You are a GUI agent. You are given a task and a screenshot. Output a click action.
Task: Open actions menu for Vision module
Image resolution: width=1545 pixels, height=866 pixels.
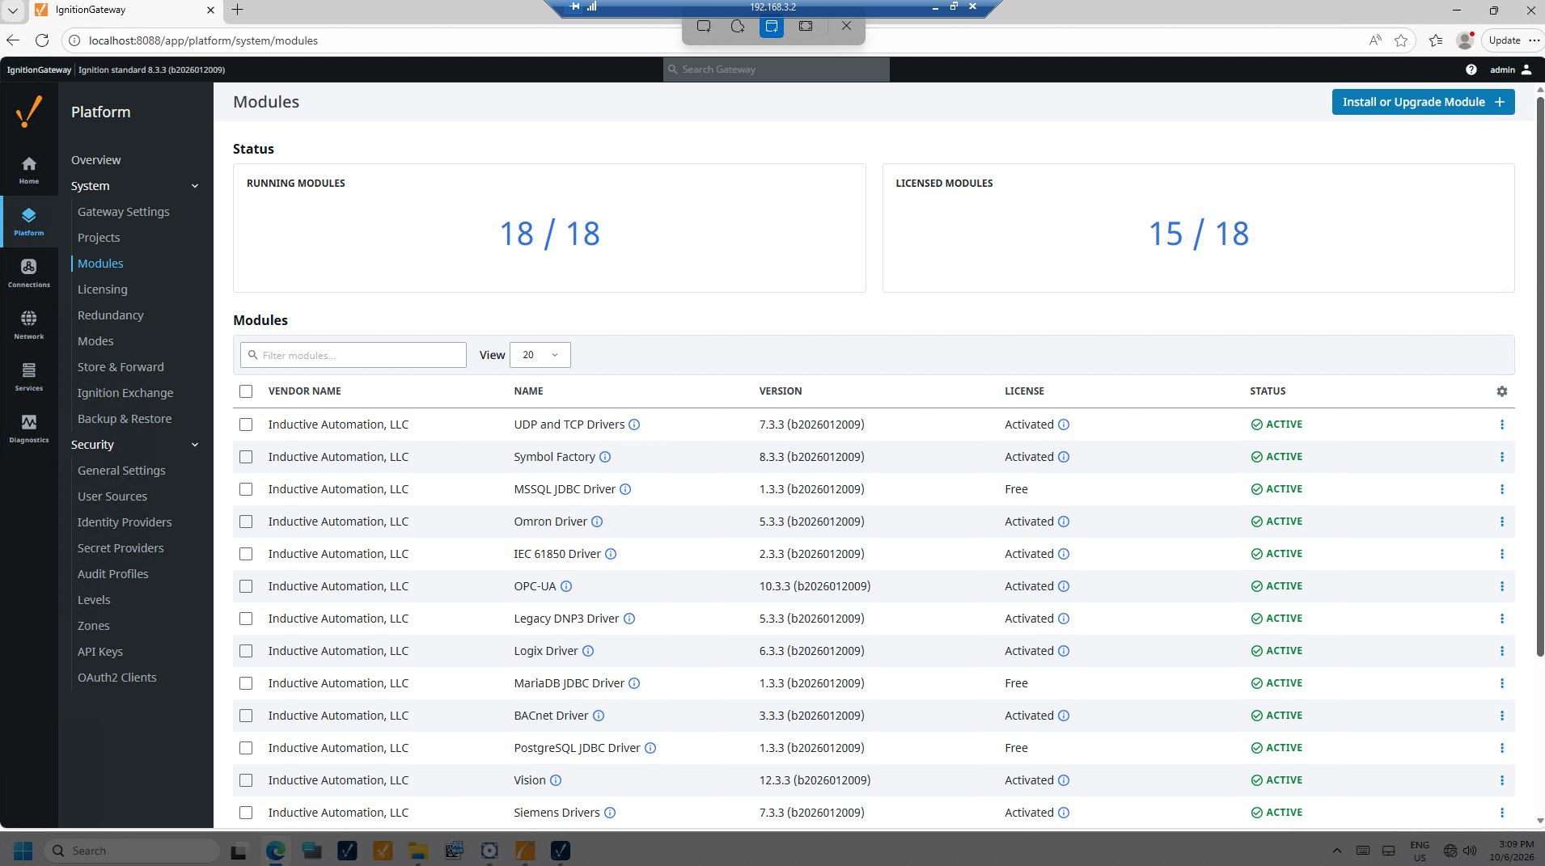[x=1502, y=780]
